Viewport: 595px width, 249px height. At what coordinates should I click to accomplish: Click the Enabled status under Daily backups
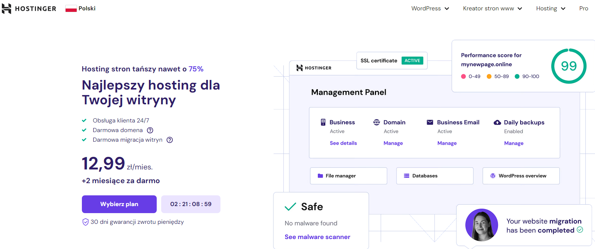click(x=513, y=131)
